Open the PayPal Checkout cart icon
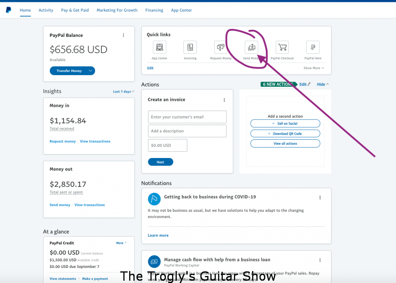Image resolution: width=396 pixels, height=283 pixels. click(282, 47)
